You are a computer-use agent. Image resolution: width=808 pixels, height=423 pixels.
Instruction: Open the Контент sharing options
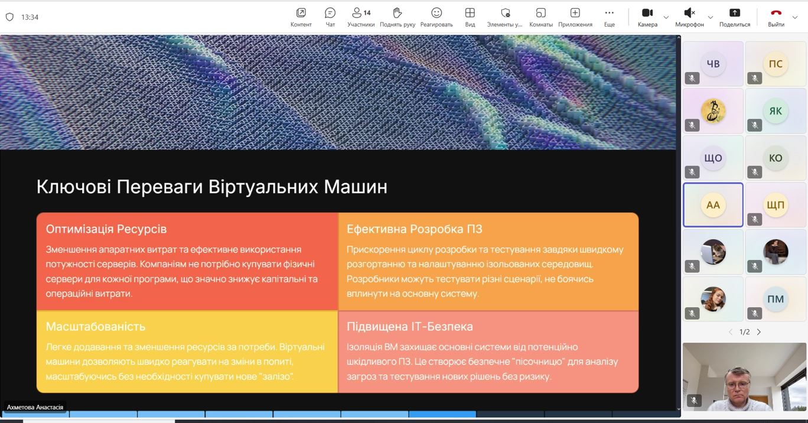(301, 17)
